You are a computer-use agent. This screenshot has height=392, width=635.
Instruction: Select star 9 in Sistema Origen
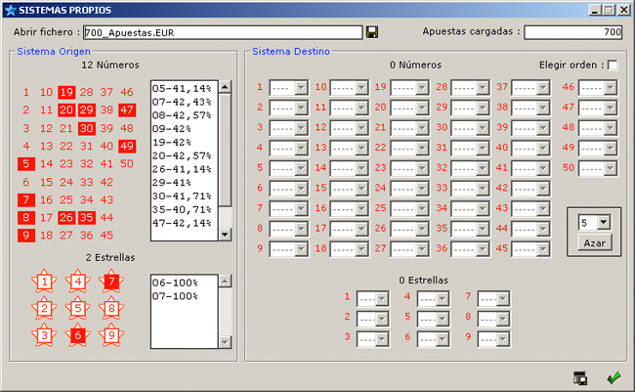click(x=111, y=335)
